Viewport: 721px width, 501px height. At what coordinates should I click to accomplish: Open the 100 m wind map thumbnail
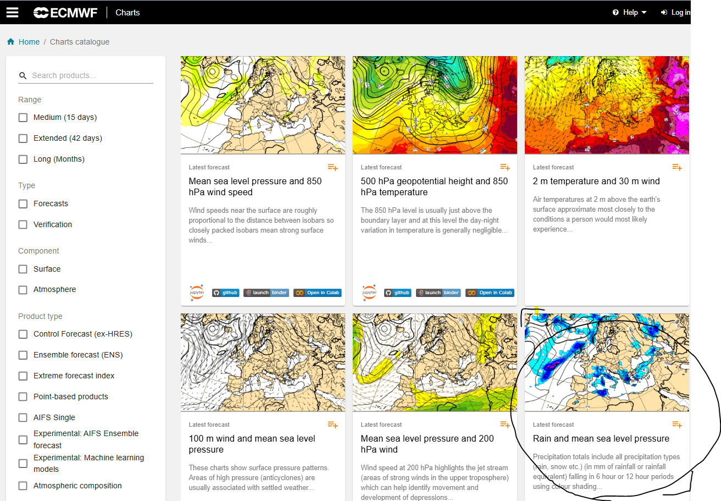263,362
